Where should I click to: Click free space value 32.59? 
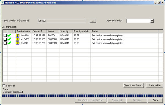coord(76,36)
